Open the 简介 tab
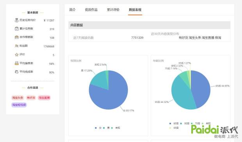Viewport: 242px width, 142px height. pyautogui.click(x=72, y=10)
